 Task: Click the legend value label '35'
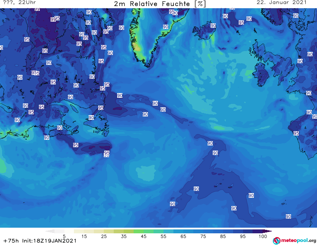[x=124, y=236]
